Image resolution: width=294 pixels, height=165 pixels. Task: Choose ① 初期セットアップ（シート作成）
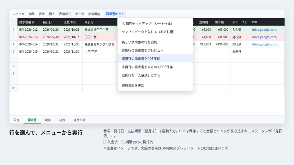pos(155,23)
